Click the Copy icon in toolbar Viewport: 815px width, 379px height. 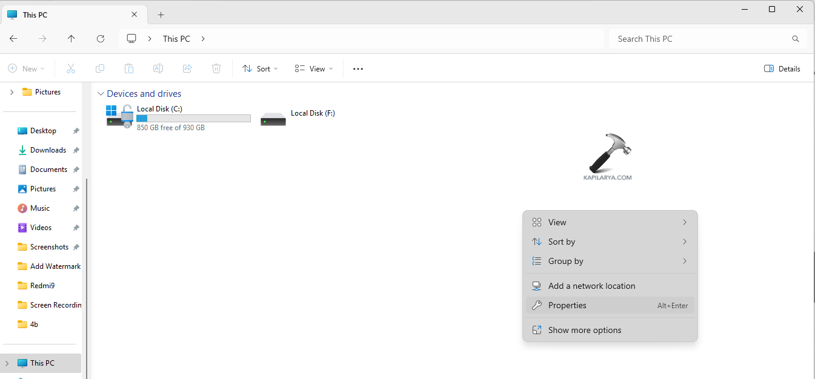(x=100, y=69)
